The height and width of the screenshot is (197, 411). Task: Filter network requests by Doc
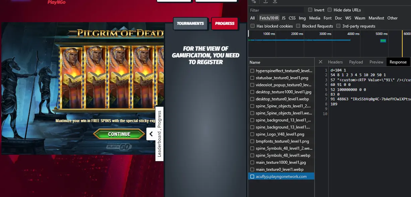point(339,18)
